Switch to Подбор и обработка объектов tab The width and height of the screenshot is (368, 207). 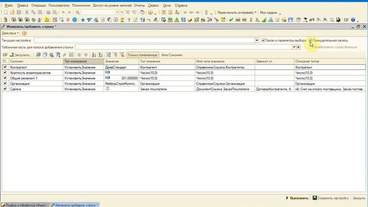click(25, 205)
